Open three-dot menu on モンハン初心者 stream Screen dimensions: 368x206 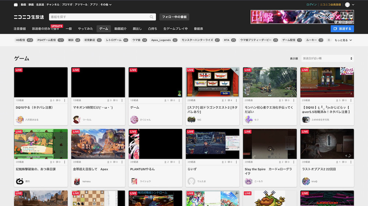pyautogui.click(x=294, y=100)
